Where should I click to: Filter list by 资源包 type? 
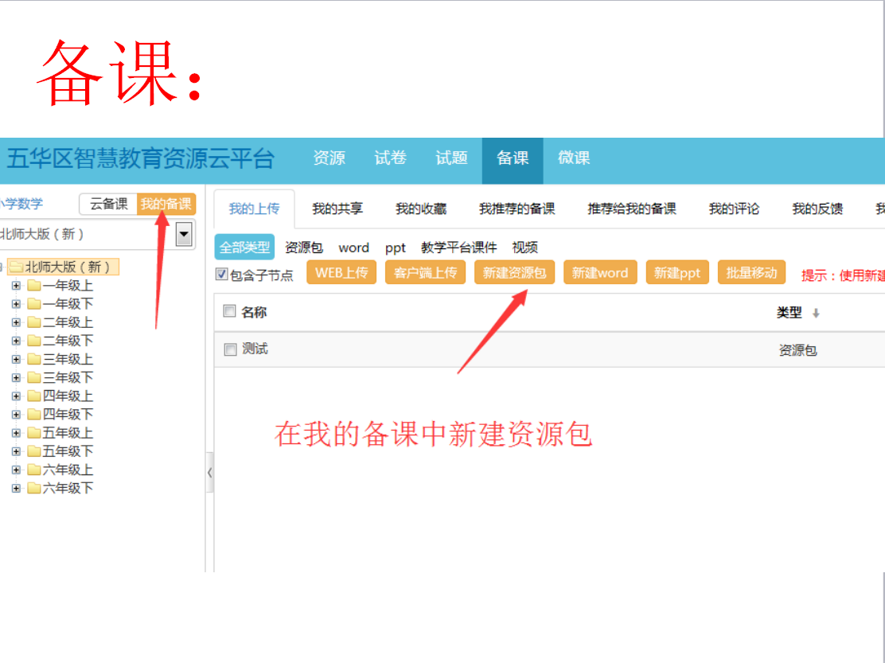[x=304, y=248]
